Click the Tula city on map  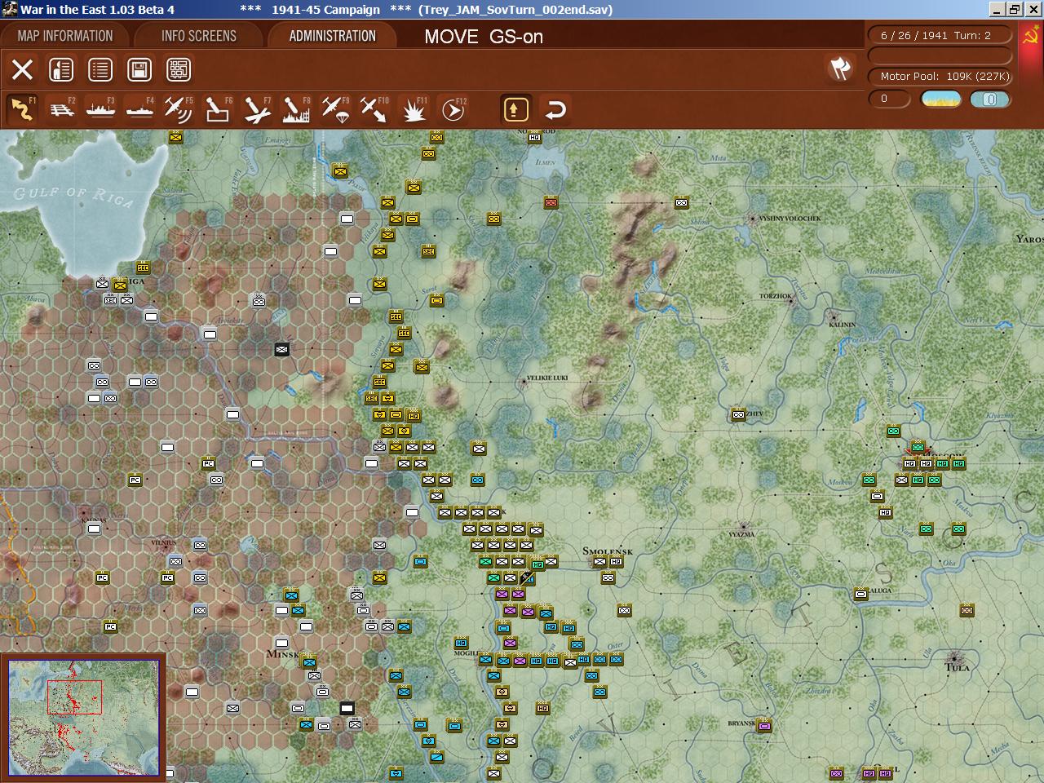[956, 657]
